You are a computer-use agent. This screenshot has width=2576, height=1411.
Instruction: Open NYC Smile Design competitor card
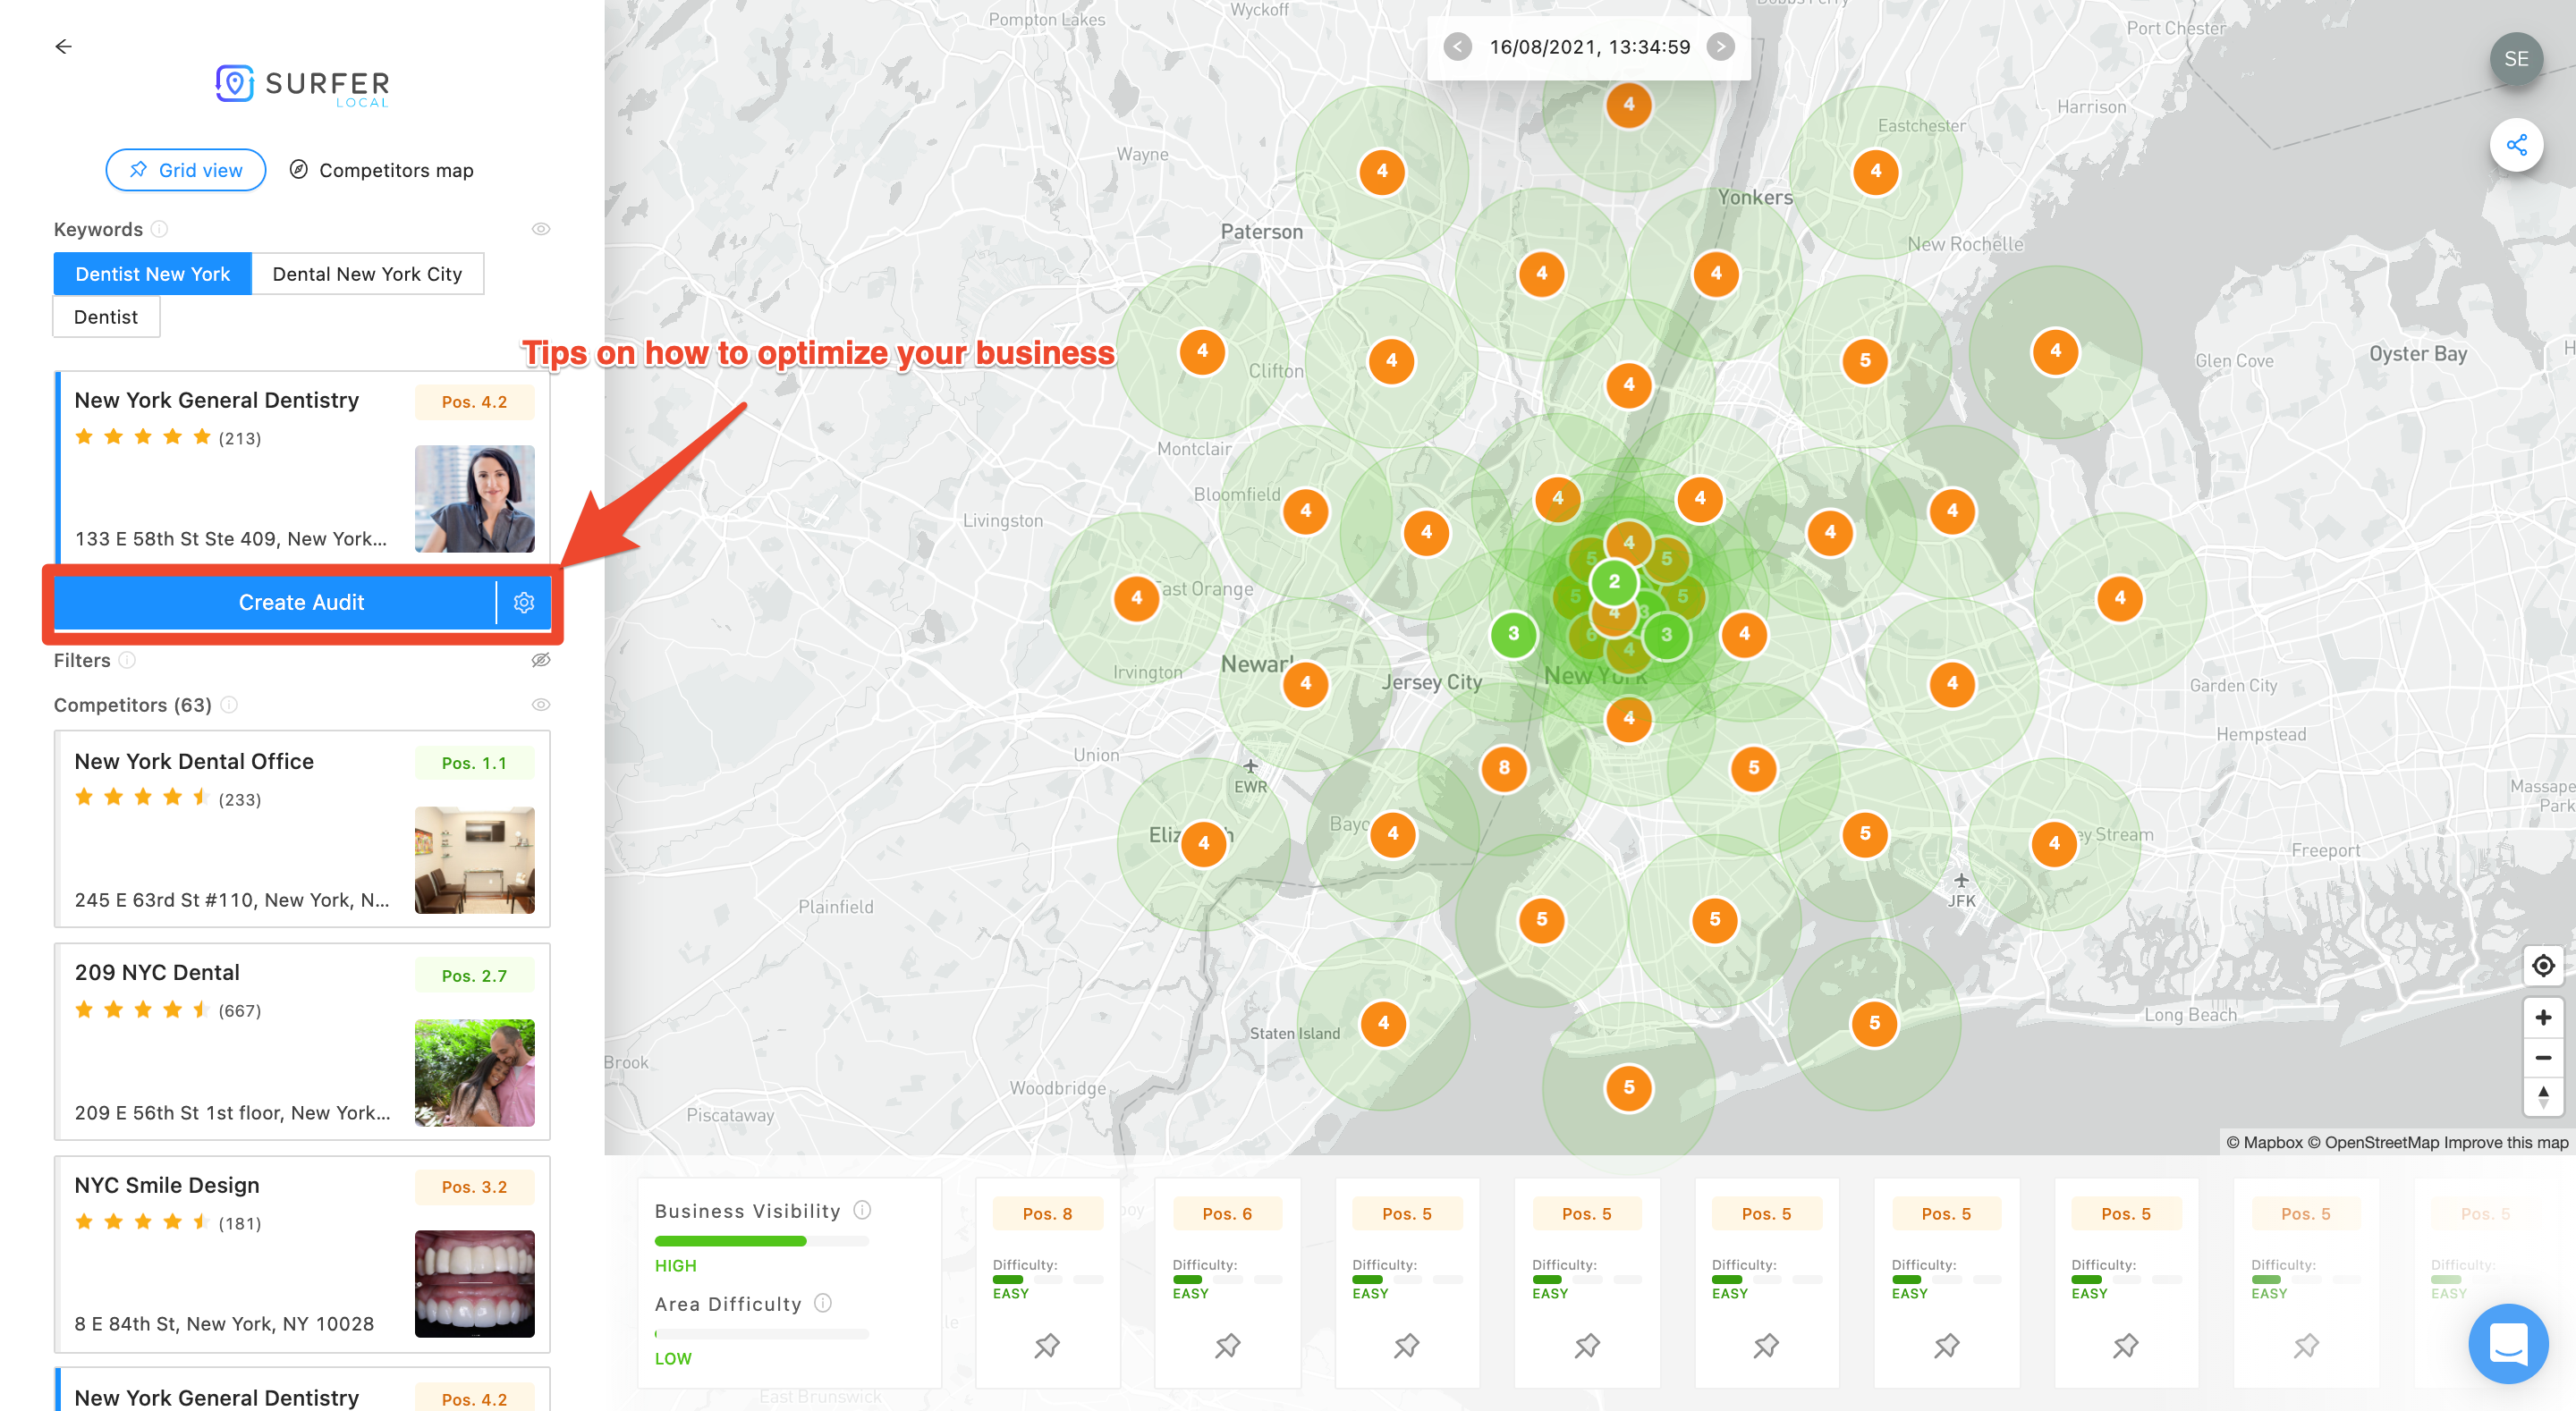pos(302,1254)
